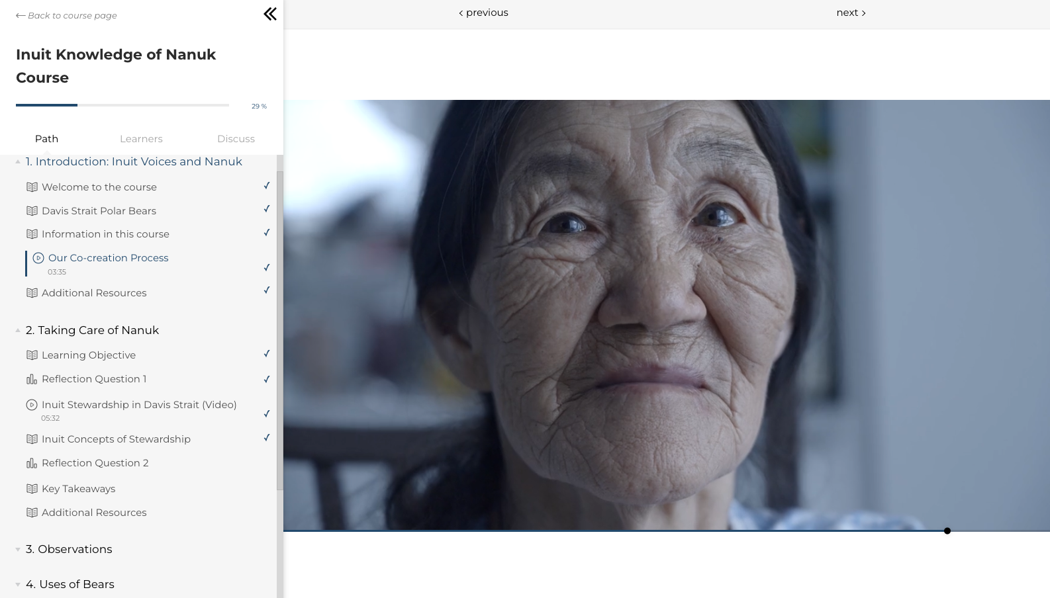Screen dimensions: 1050x598
Task: Click the Inuit Knowledge of Nanuk Course title
Action: click(116, 66)
